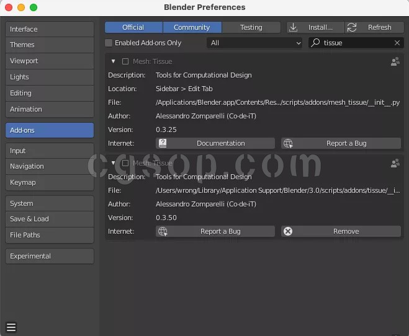Click the Install... button
This screenshot has width=409, height=336.
(316, 27)
